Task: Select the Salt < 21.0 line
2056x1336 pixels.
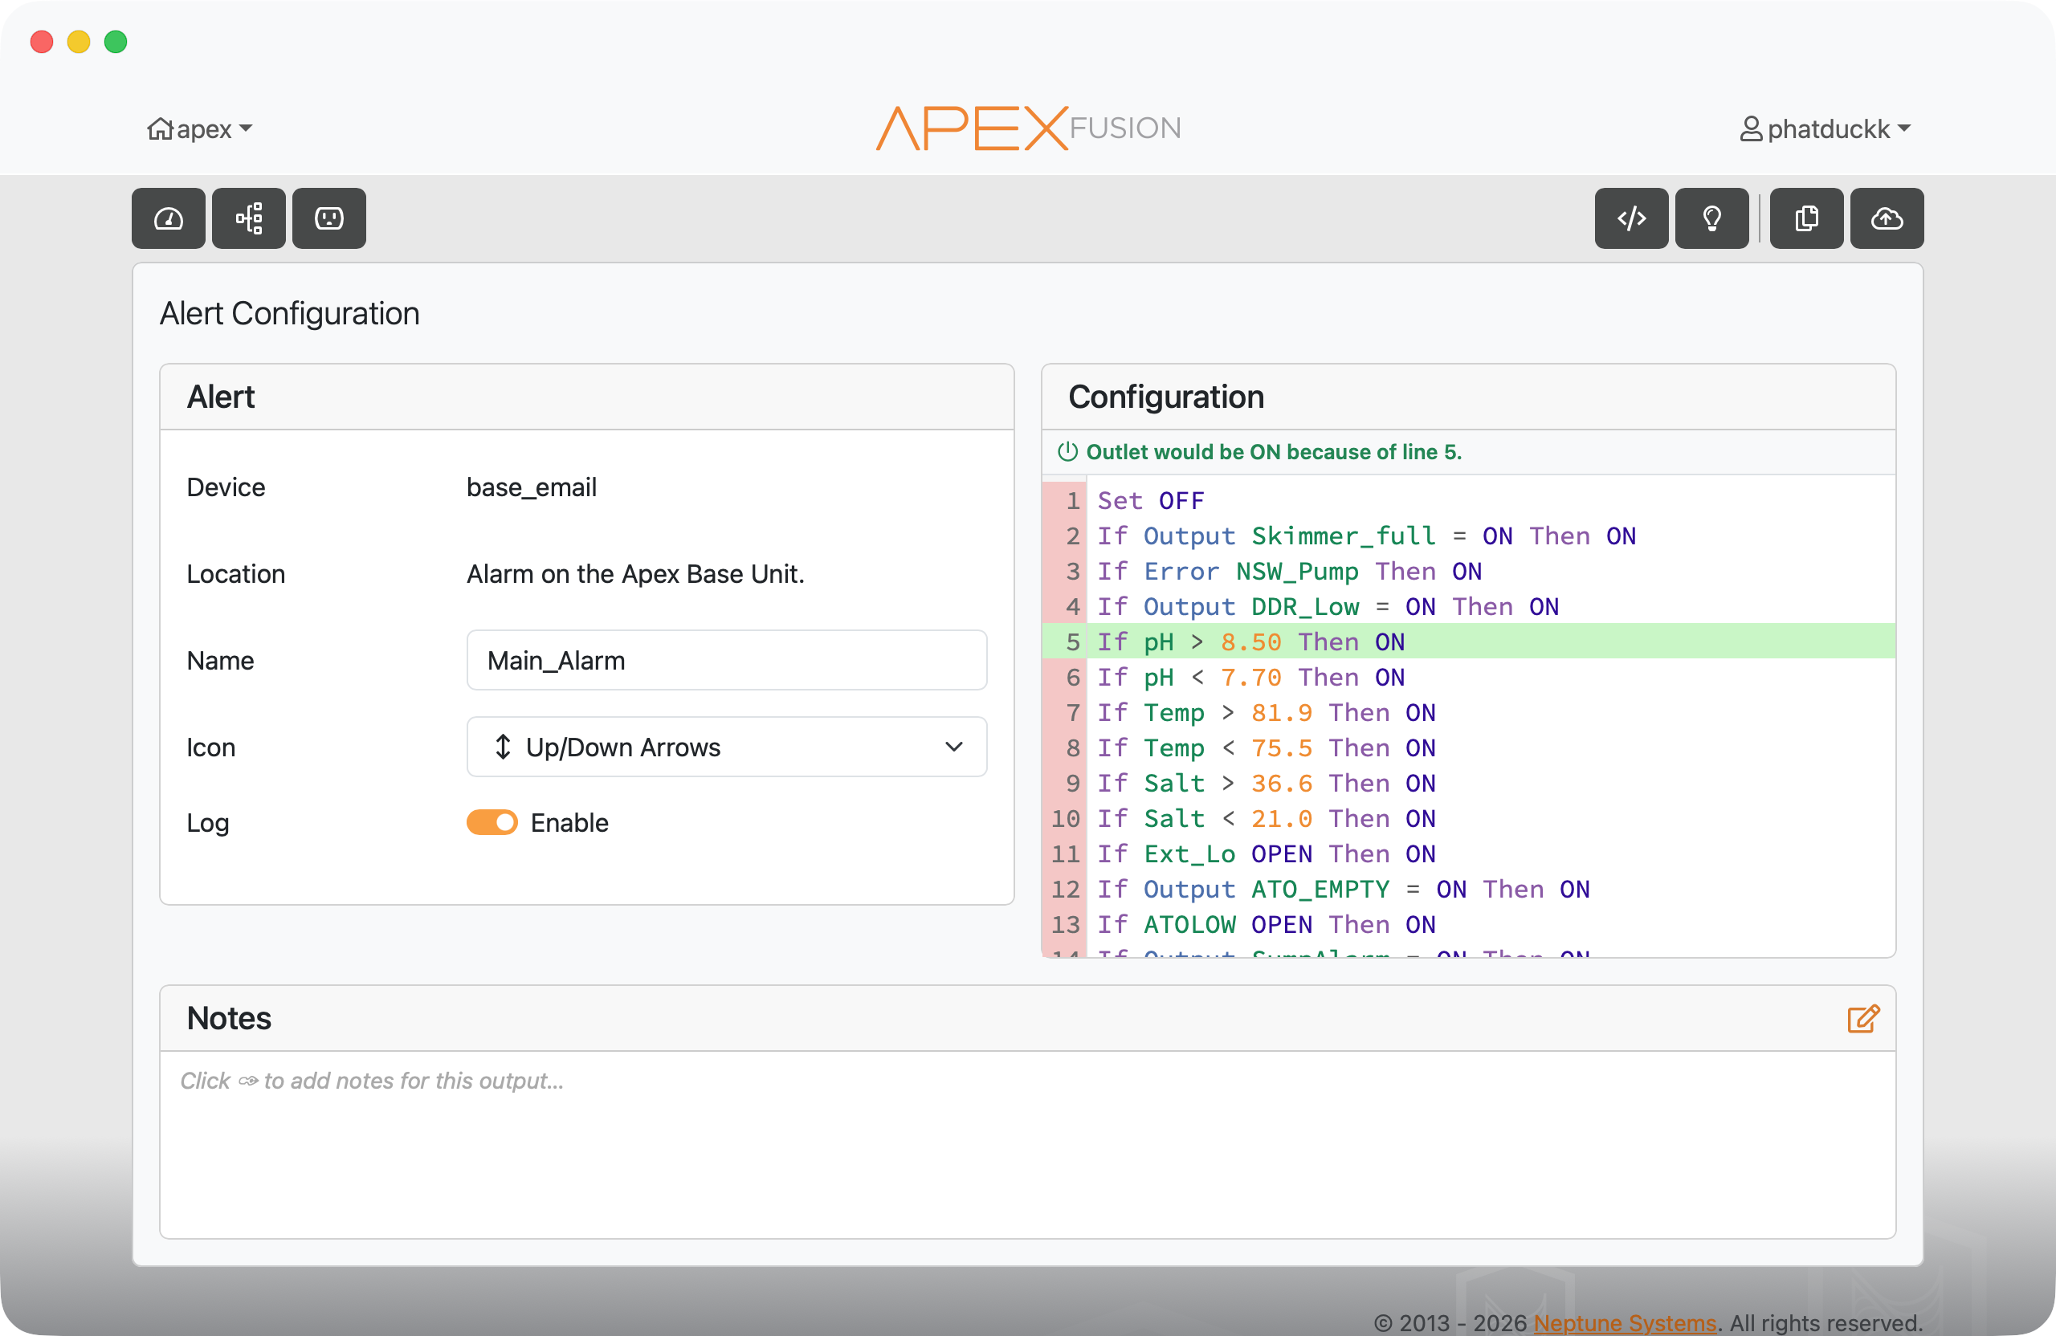Action: [x=1469, y=819]
